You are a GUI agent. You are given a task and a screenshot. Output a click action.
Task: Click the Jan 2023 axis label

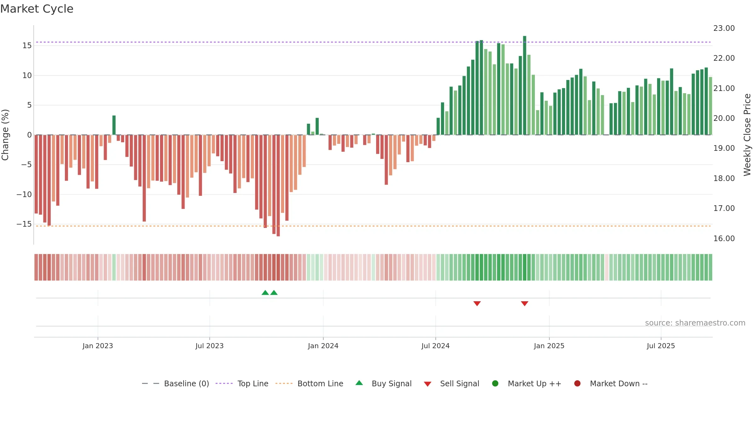(98, 346)
